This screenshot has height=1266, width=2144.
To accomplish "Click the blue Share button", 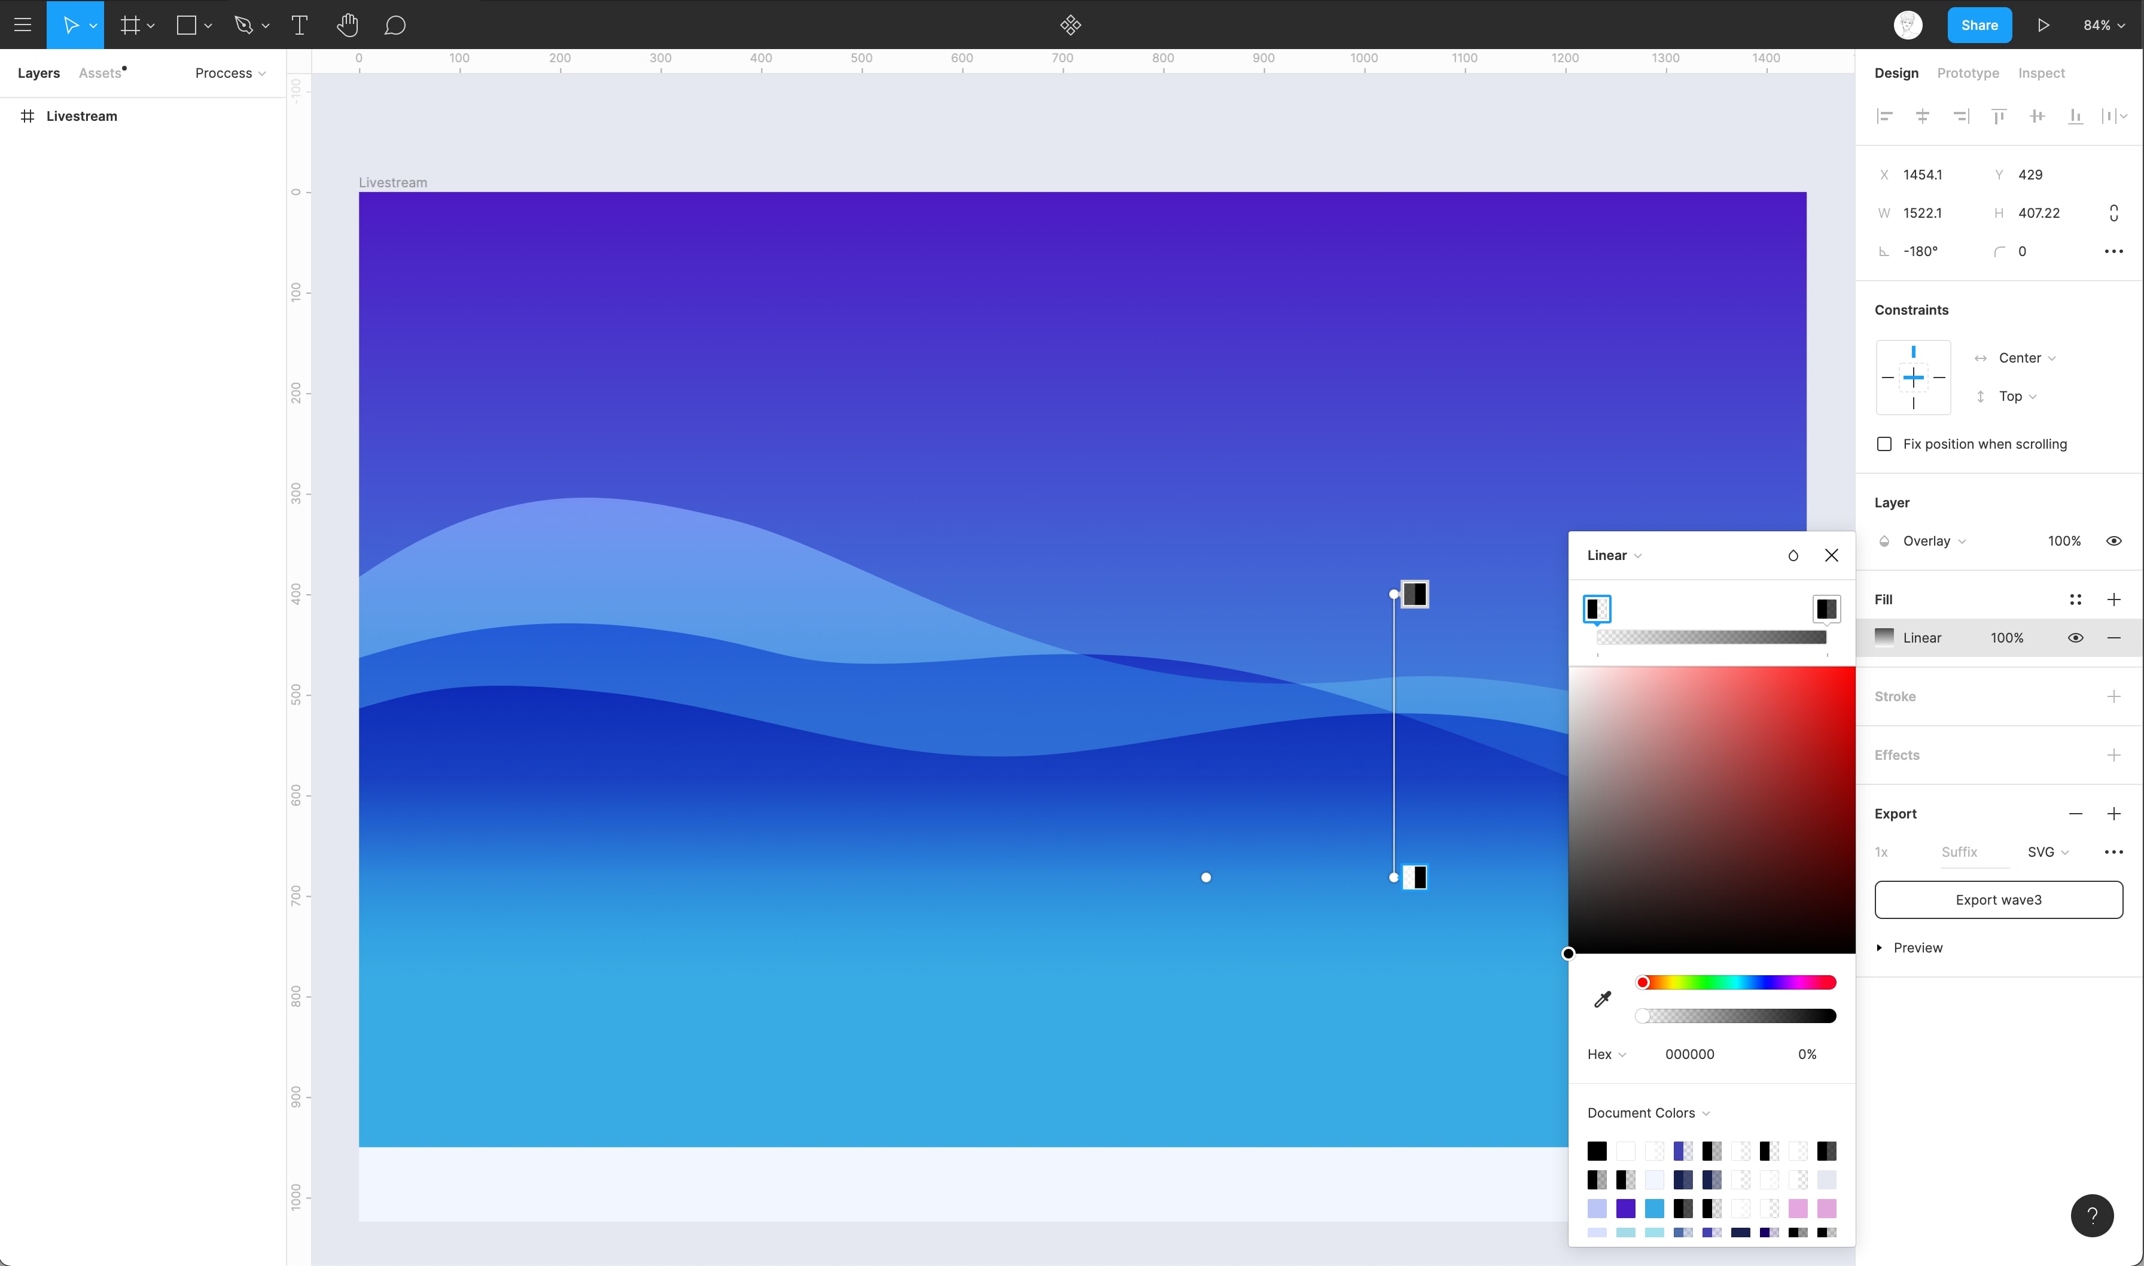I will pos(1978,25).
